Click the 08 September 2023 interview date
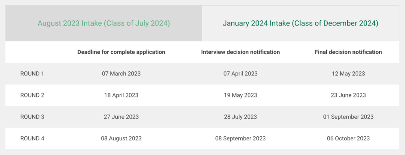Viewport: 405px width, 155px height. 240,138
